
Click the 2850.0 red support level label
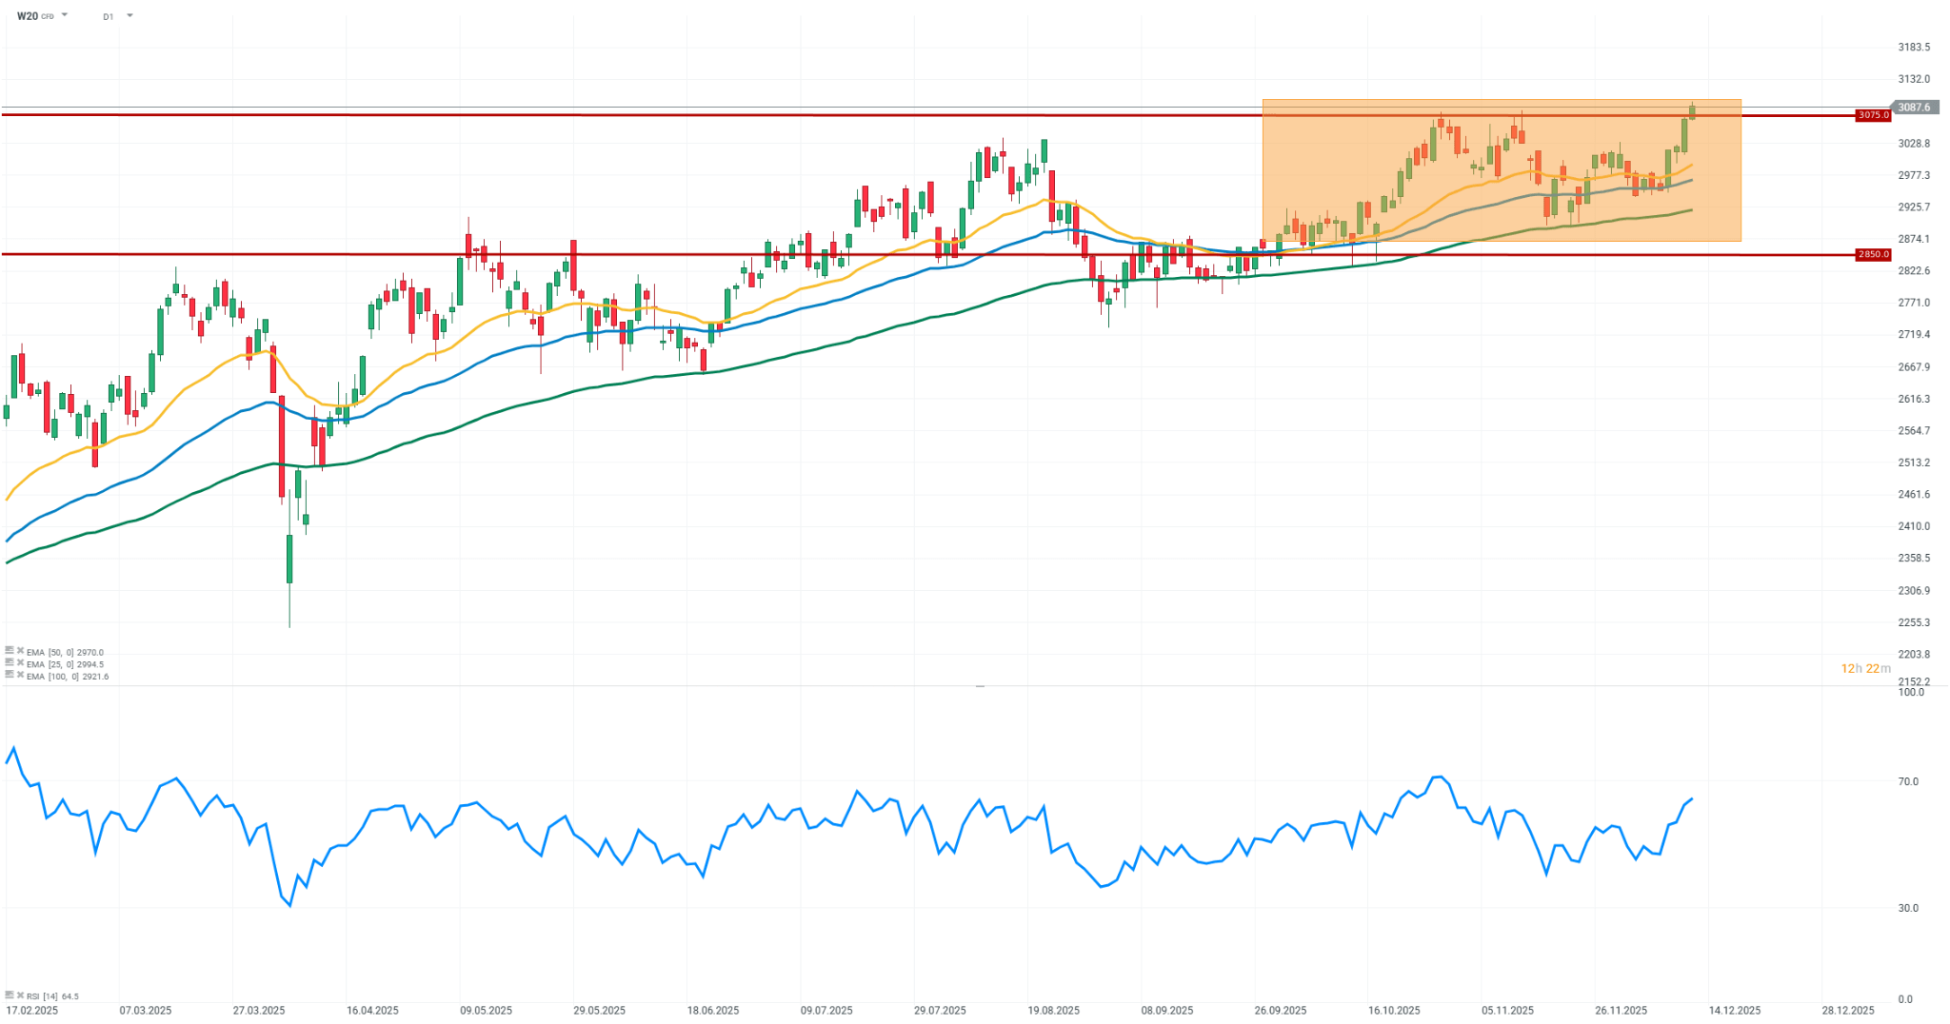(1873, 255)
